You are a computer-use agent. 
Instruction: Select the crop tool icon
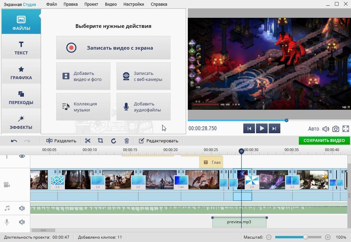[x=100, y=141]
